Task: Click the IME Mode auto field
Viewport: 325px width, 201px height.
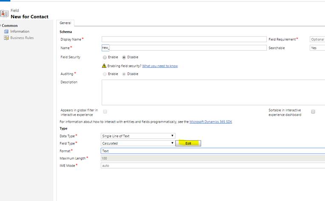Action: [213, 166]
